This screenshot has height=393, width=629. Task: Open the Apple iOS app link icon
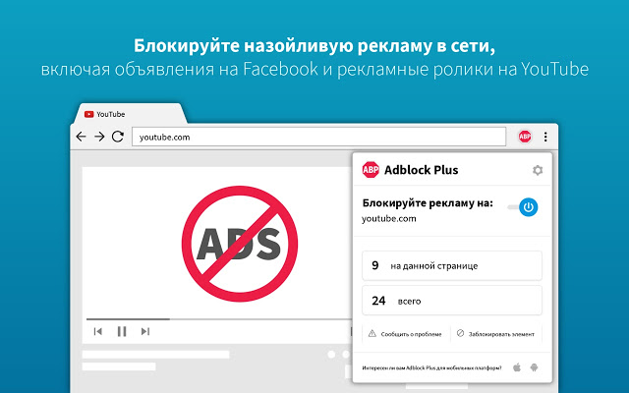click(x=517, y=366)
